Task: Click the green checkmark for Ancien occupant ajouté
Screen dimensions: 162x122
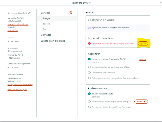Action: 89,94
